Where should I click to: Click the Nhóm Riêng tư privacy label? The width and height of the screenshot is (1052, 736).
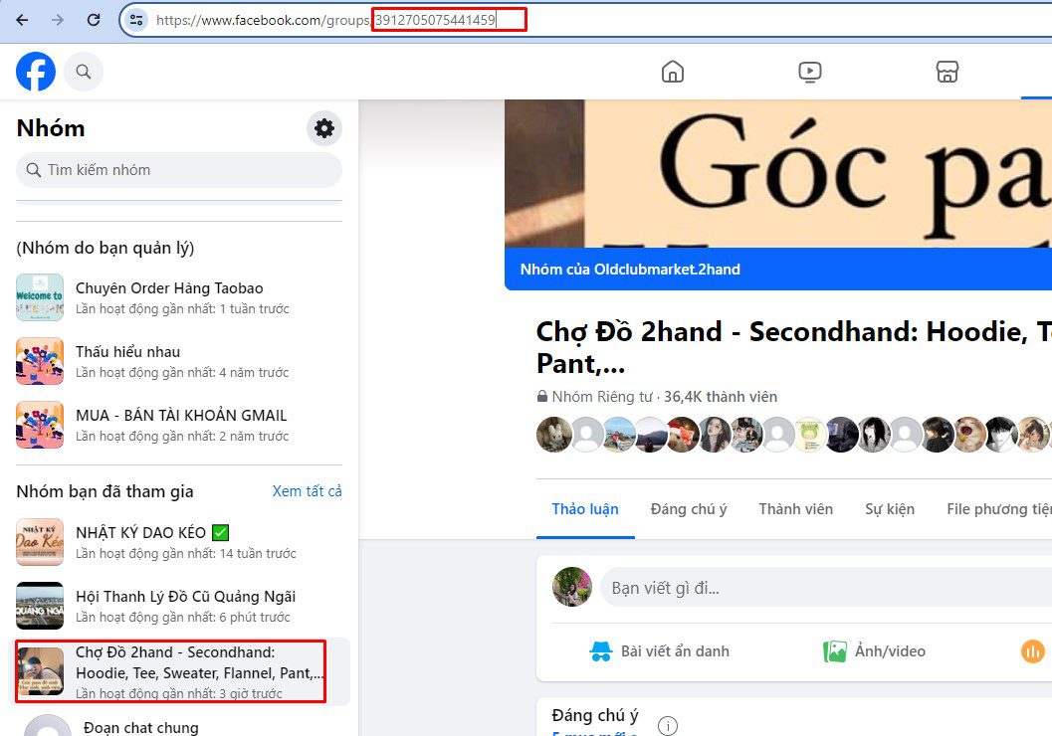click(x=601, y=397)
